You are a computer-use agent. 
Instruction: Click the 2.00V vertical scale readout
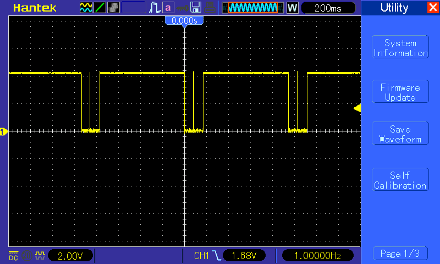(x=70, y=256)
